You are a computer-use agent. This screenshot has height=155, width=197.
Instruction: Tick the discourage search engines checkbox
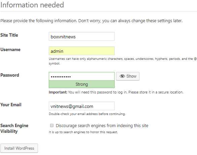(x=52, y=125)
